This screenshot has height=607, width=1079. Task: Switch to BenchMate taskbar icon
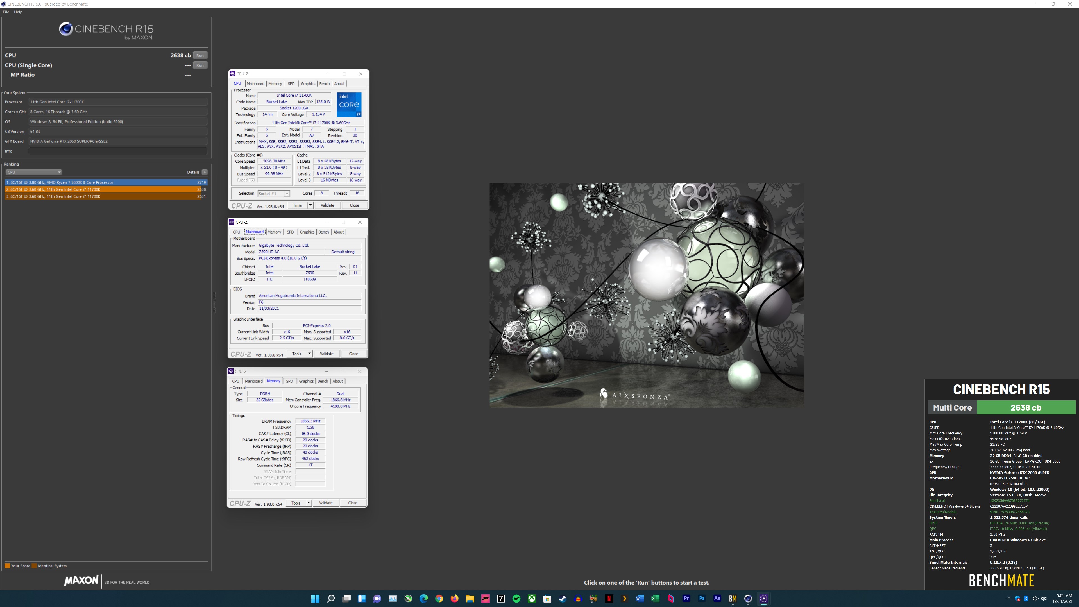click(733, 598)
